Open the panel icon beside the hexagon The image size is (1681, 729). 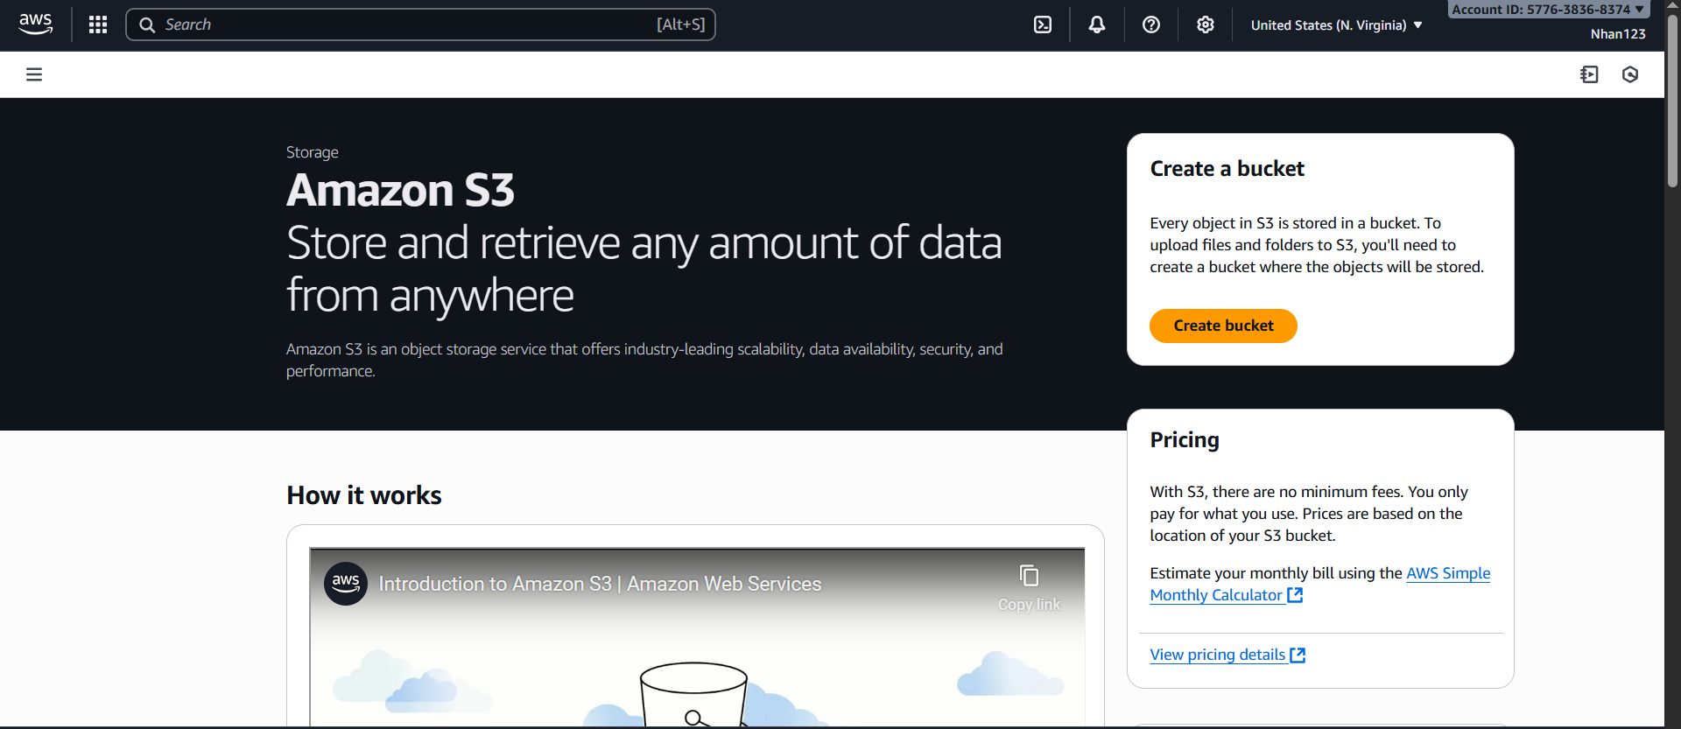point(1589,74)
